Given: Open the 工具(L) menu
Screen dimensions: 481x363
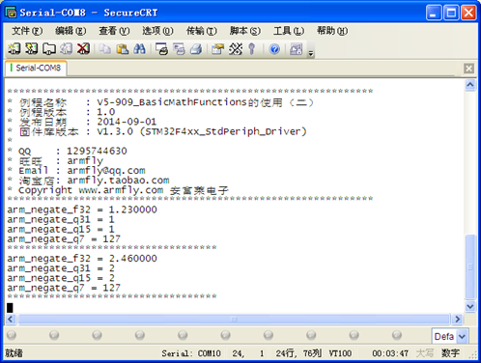Looking at the screenshot, I should click(289, 31).
